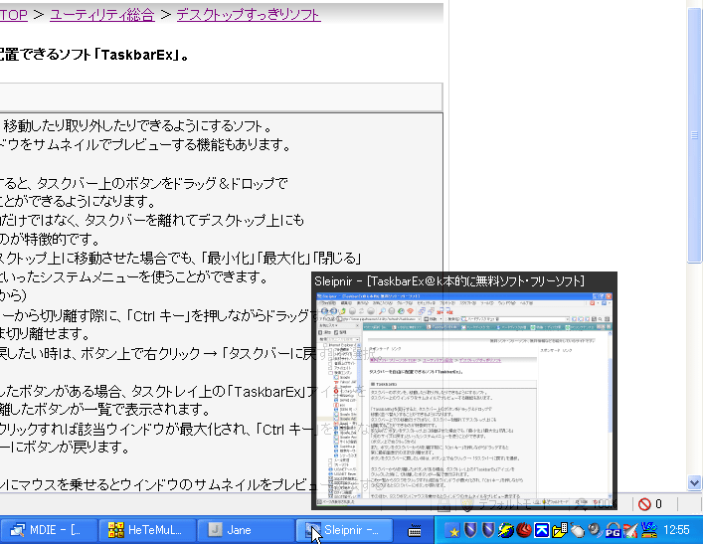Click the line "移動したり取り外したりできるようにするソフト。"
This screenshot has width=703, height=544.
[x=137, y=126]
